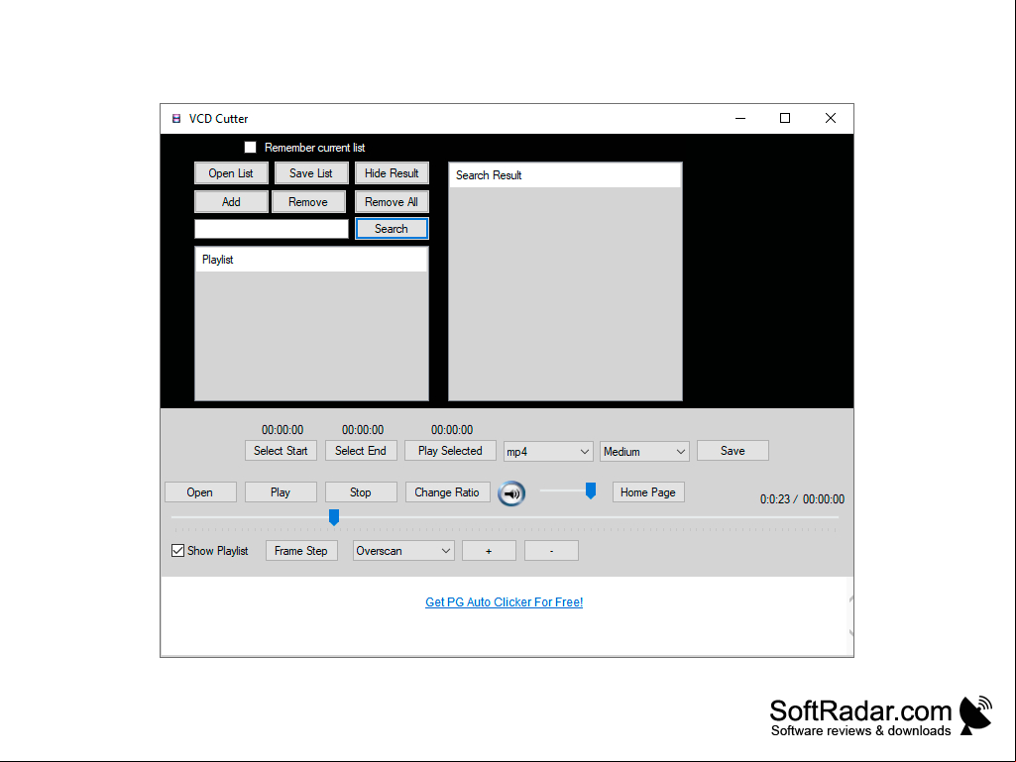Click the Save List button
Screen dimensions: 1016x762
click(x=311, y=173)
